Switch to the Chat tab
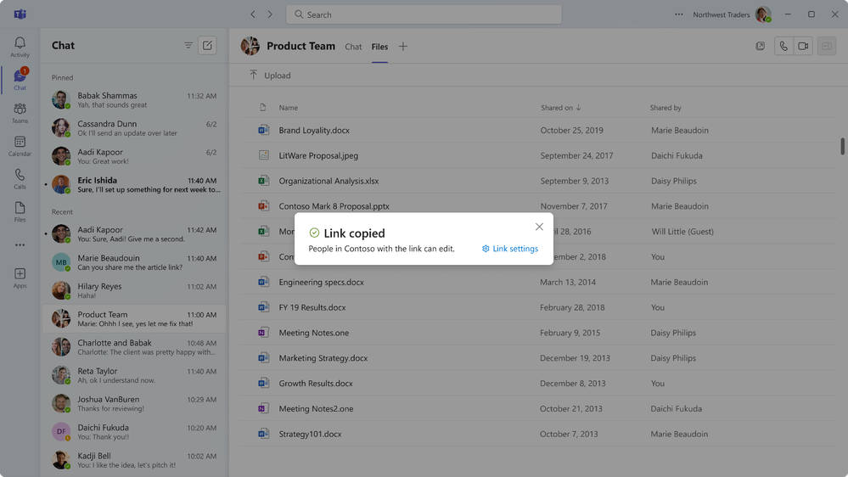Image resolution: width=848 pixels, height=477 pixels. [x=353, y=47]
